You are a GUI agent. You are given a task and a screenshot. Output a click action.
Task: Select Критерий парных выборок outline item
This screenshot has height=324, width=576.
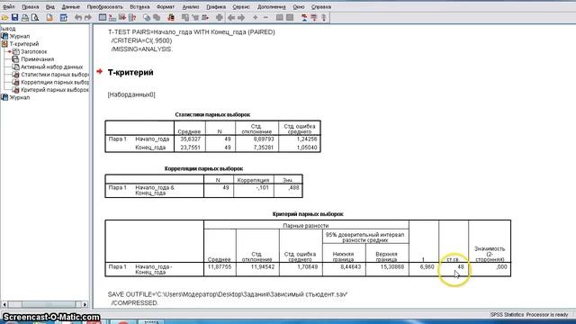pos(55,90)
